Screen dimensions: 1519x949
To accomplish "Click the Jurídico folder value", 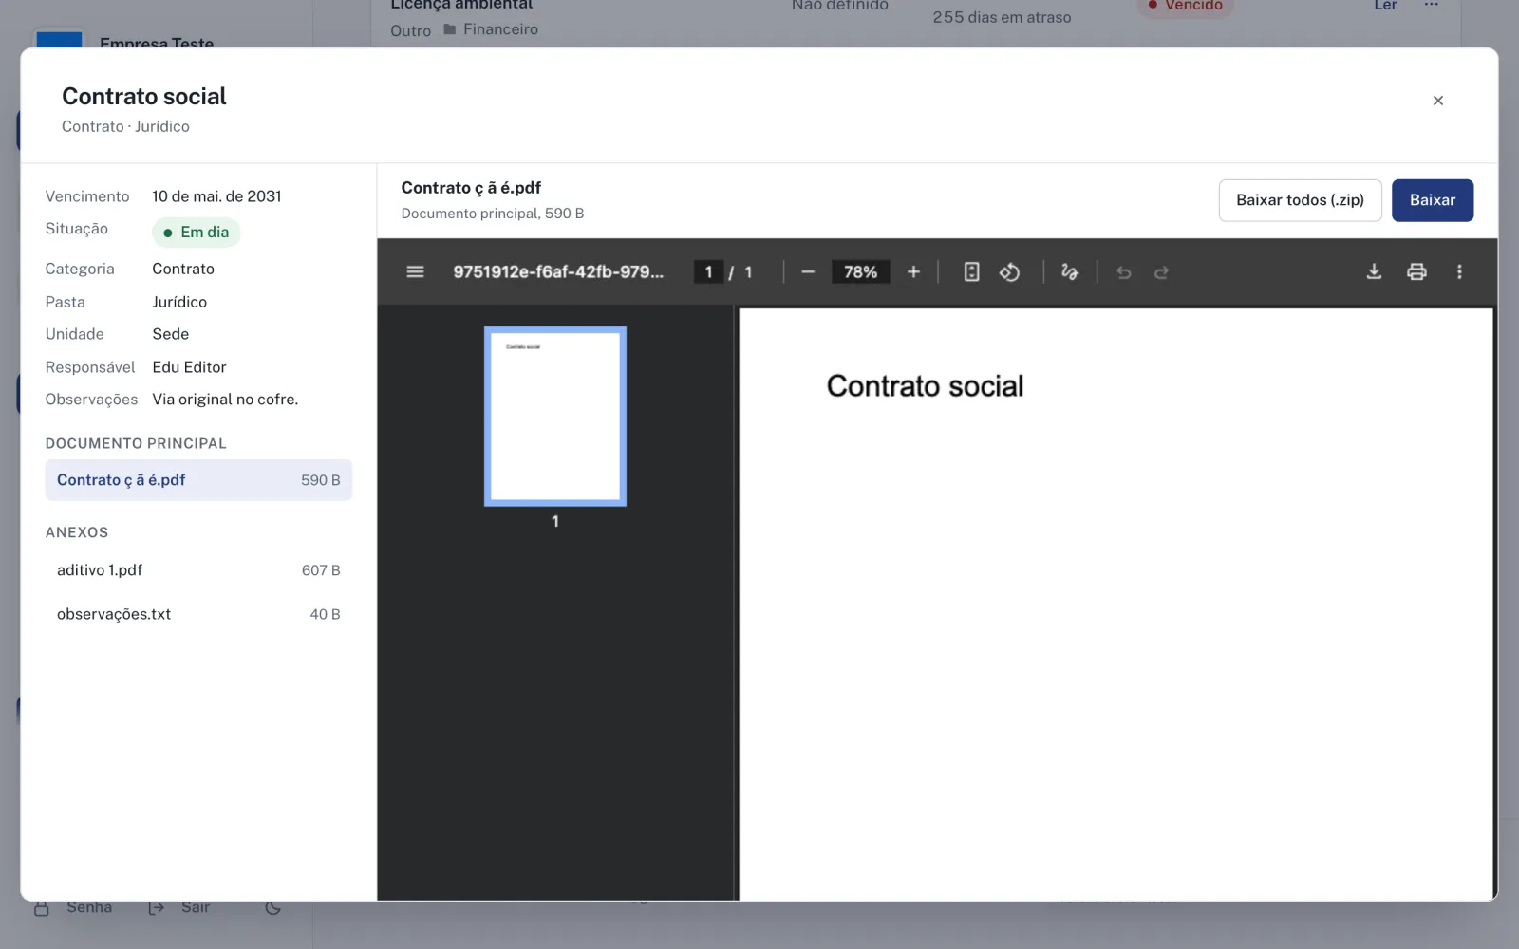I will pyautogui.click(x=179, y=302).
